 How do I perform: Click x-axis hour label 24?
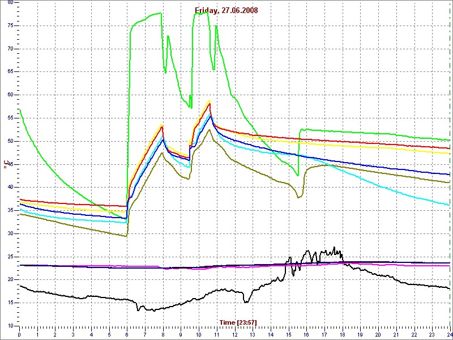450,334
